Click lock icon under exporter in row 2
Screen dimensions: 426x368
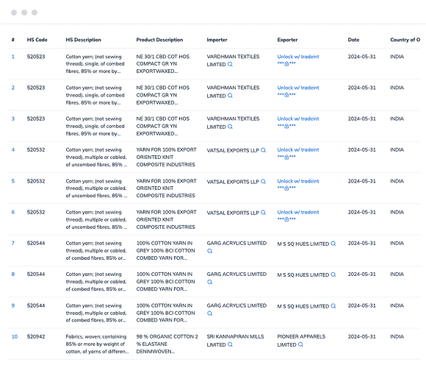pos(286,95)
